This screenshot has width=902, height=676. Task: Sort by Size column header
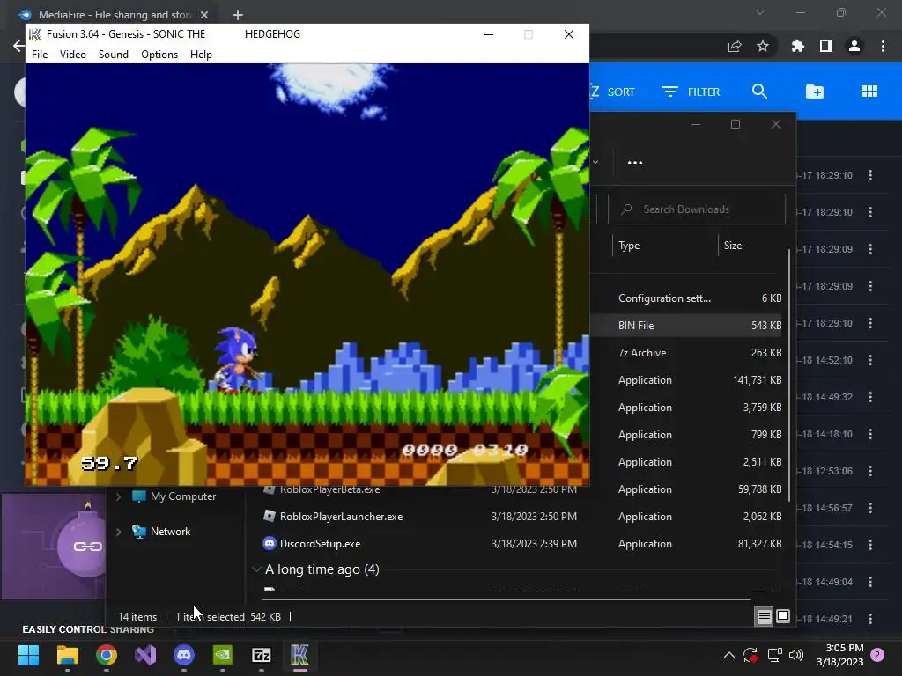click(733, 246)
